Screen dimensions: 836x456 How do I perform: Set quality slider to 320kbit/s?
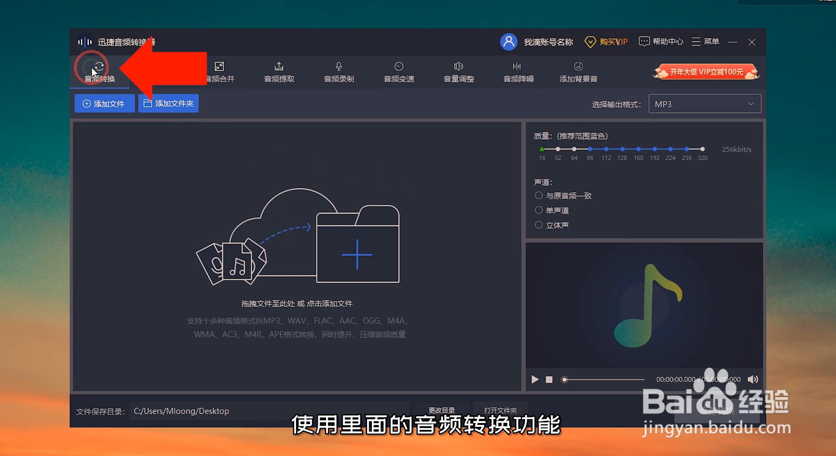pos(702,149)
